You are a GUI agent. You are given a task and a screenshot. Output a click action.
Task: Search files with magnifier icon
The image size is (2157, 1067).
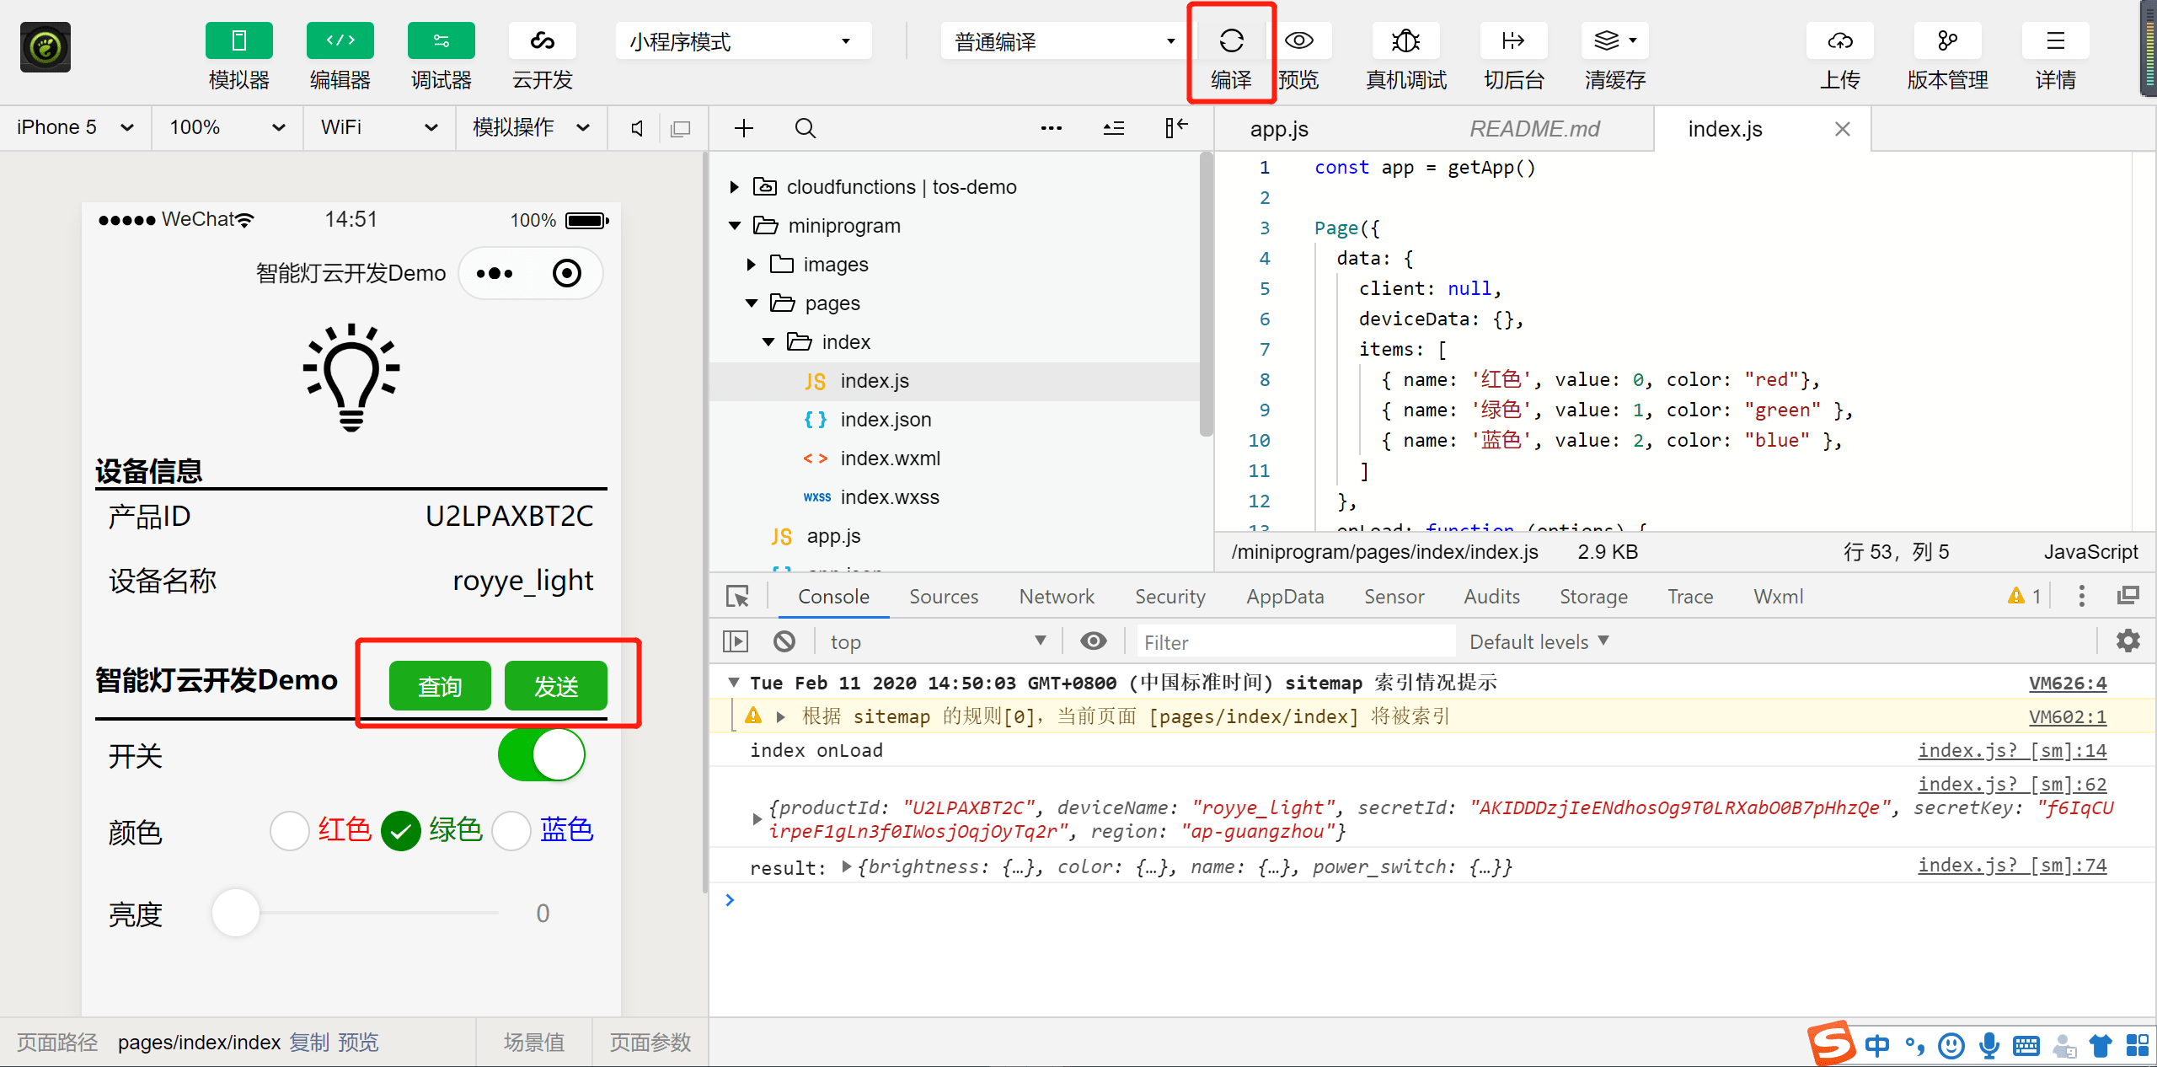tap(806, 128)
